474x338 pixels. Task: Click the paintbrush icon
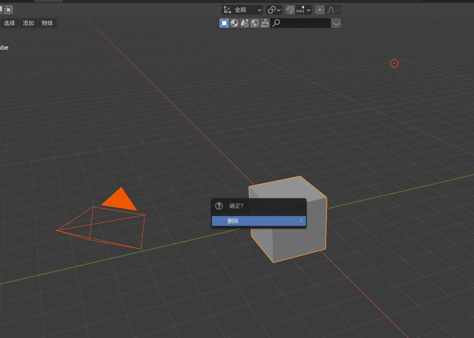tap(265, 23)
